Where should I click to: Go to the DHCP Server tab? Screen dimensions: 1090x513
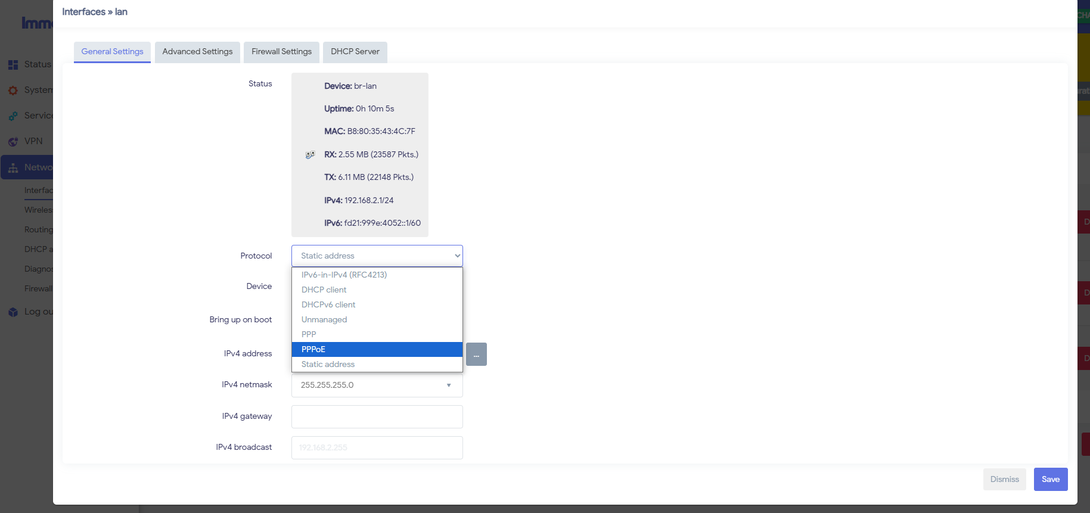[355, 52]
